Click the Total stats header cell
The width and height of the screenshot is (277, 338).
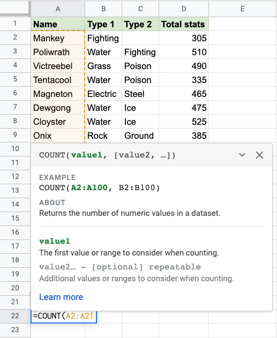point(184,24)
